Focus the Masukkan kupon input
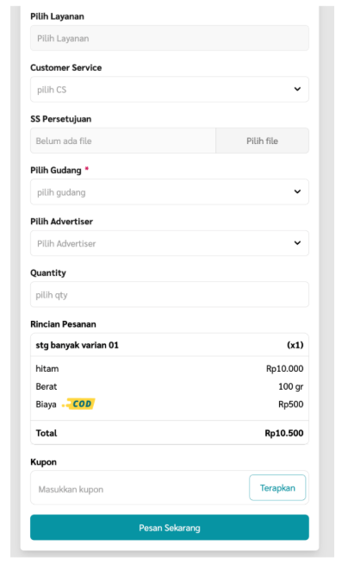The image size is (342, 564). click(x=140, y=489)
